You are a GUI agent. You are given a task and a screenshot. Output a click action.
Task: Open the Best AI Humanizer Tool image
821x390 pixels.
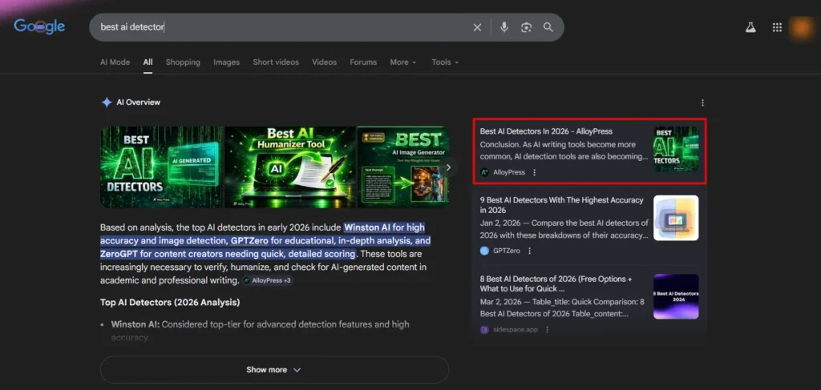(x=290, y=167)
